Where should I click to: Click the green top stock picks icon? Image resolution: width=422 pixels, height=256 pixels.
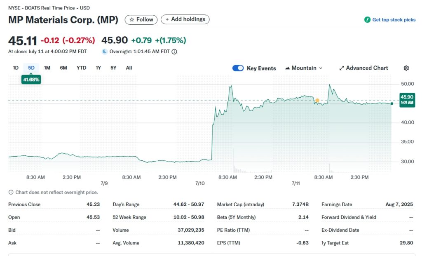367,20
